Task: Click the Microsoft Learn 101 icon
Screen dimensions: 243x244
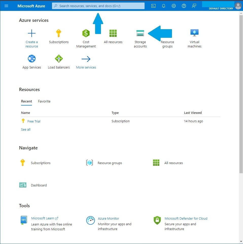Action: 24,220
